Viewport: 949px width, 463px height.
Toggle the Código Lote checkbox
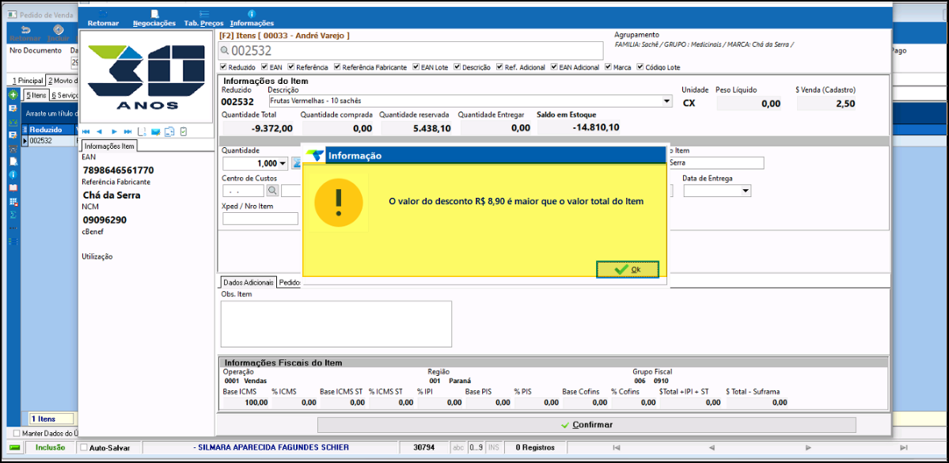[640, 67]
